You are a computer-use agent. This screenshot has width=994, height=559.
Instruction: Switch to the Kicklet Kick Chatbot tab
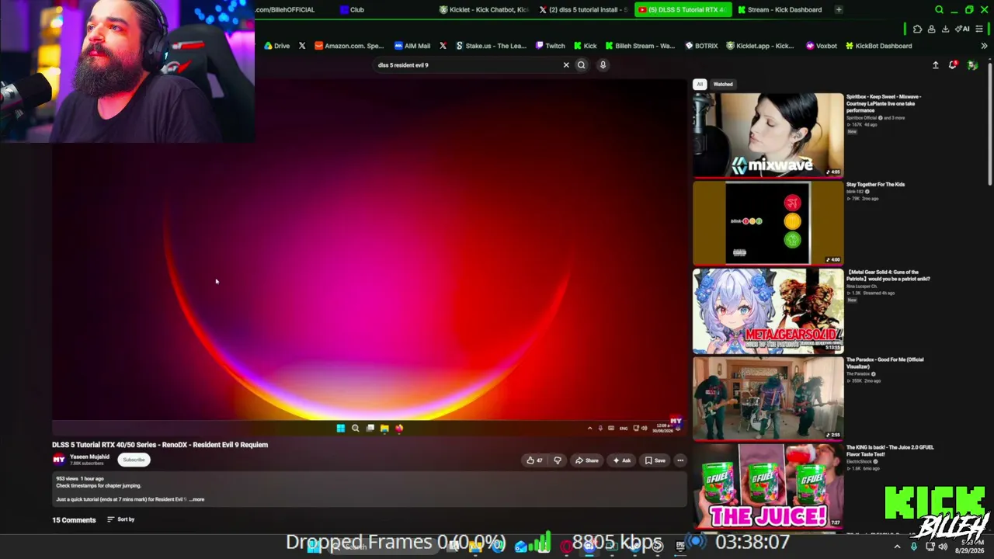point(484,9)
